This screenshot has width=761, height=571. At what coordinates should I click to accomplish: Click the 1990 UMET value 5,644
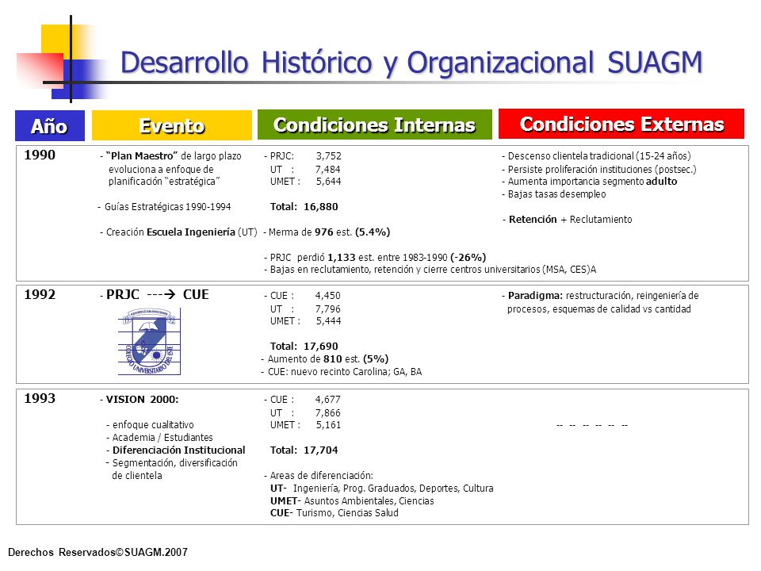pos(328,181)
